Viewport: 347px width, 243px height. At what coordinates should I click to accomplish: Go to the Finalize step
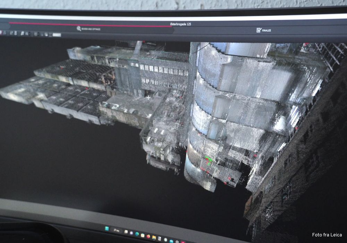[x=264, y=30]
